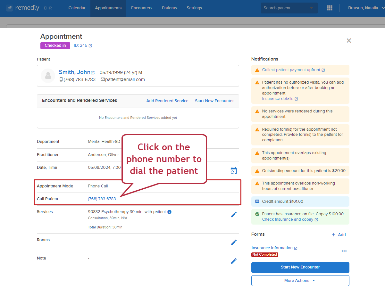Viewport: 385px width, 288px height.
Task: Open appointment ID 245 external link icon
Action: point(90,46)
